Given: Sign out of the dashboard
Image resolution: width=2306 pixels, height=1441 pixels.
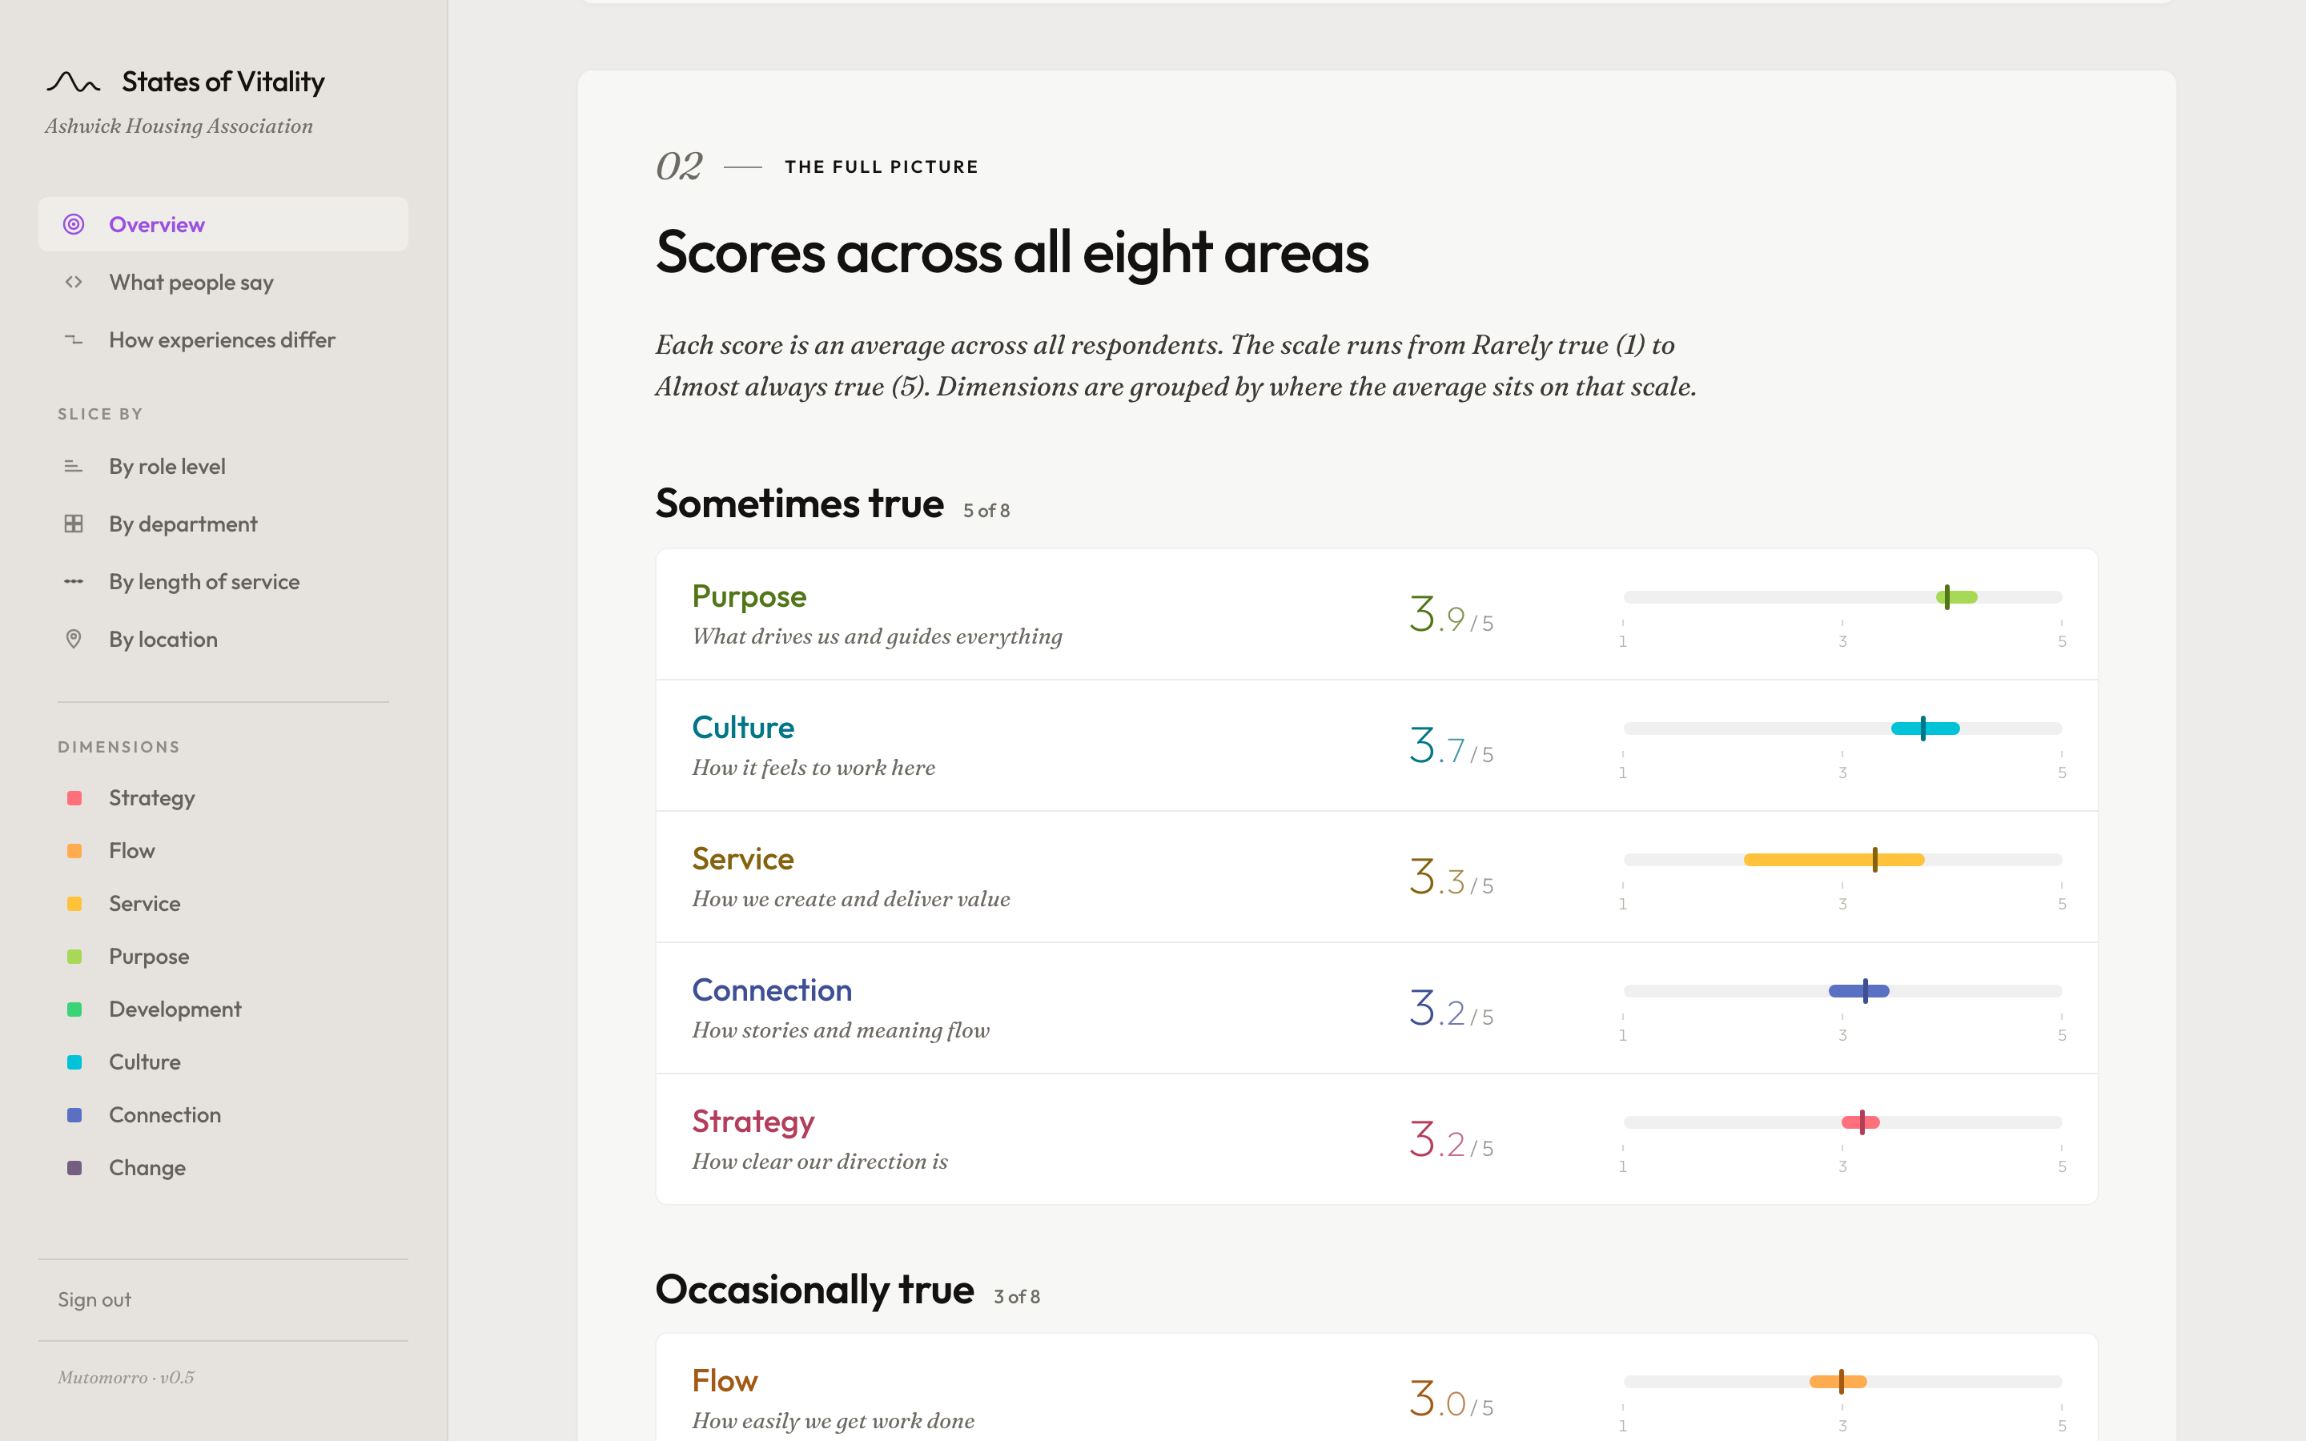Looking at the screenshot, I should pos(94,1300).
